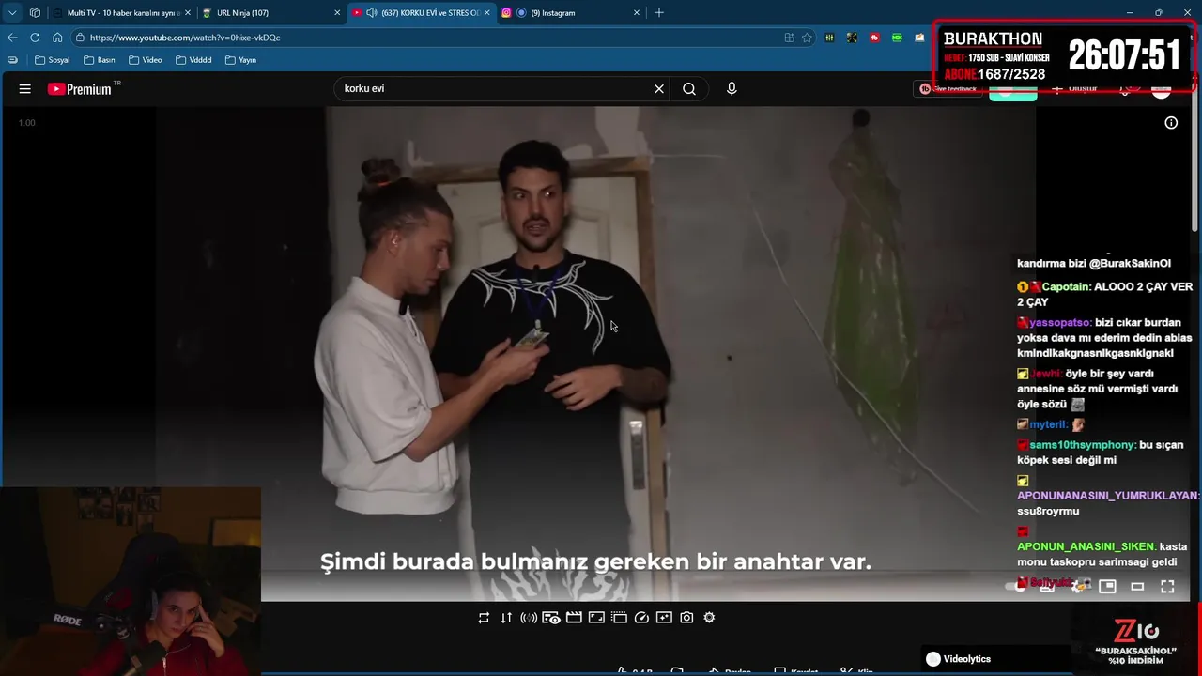Screen dimensions: 1202x676
Task: Open the Basın bookmarks folder
Action: (99, 60)
